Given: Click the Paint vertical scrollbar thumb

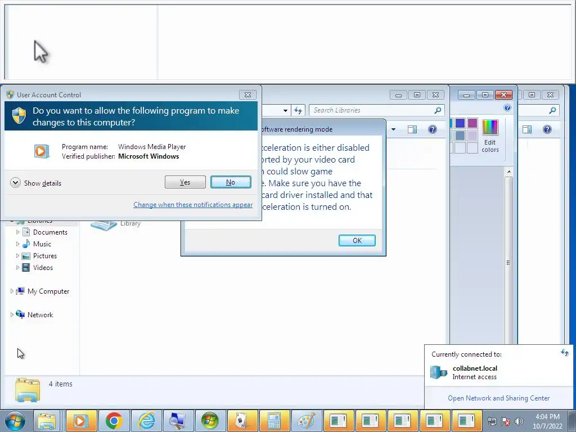Looking at the screenshot, I should tap(508, 263).
